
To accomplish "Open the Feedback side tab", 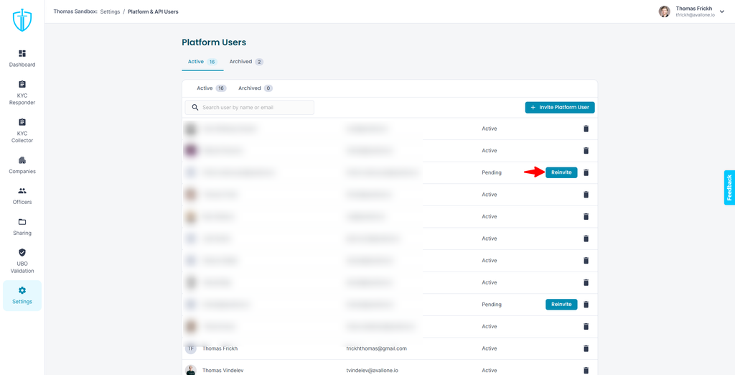I will 729,187.
